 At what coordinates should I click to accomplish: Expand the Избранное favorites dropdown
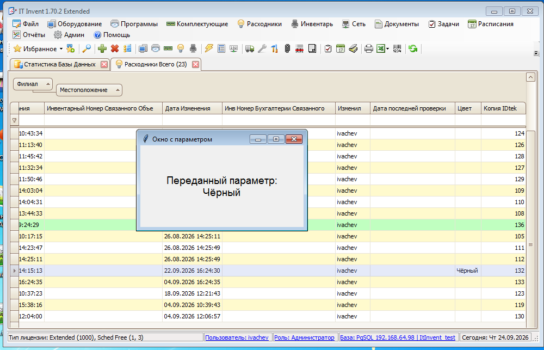pyautogui.click(x=61, y=49)
